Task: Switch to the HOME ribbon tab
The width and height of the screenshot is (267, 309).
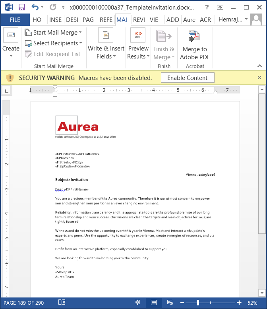Action: tap(37, 20)
